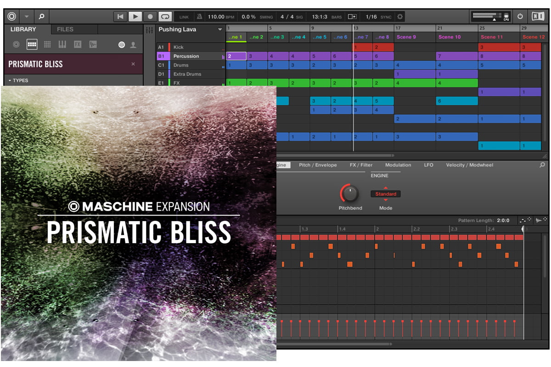Select the Groups file type icon

pos(32,44)
